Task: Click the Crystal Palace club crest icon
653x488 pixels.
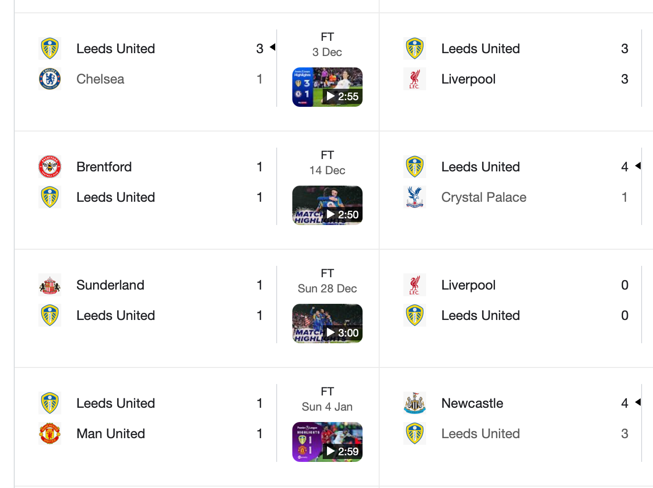Action: point(415,197)
